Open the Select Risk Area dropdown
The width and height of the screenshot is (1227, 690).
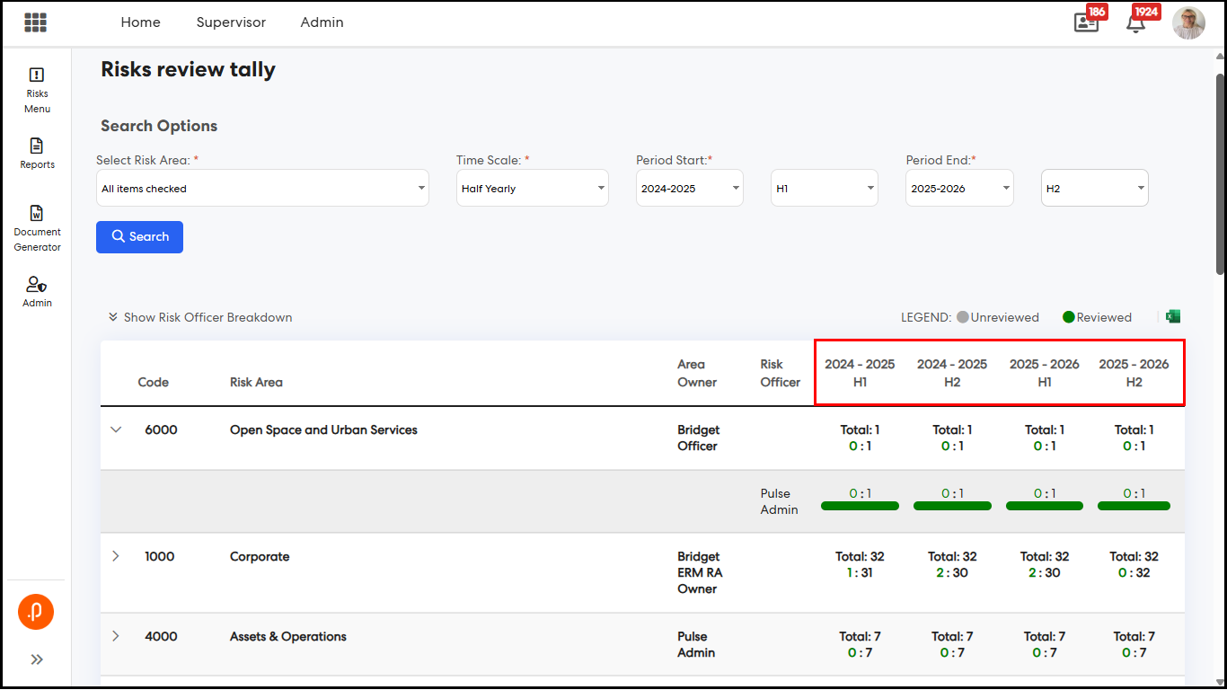click(x=262, y=189)
